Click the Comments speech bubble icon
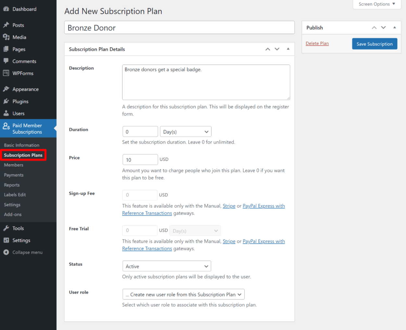This screenshot has height=330, width=406. point(6,61)
